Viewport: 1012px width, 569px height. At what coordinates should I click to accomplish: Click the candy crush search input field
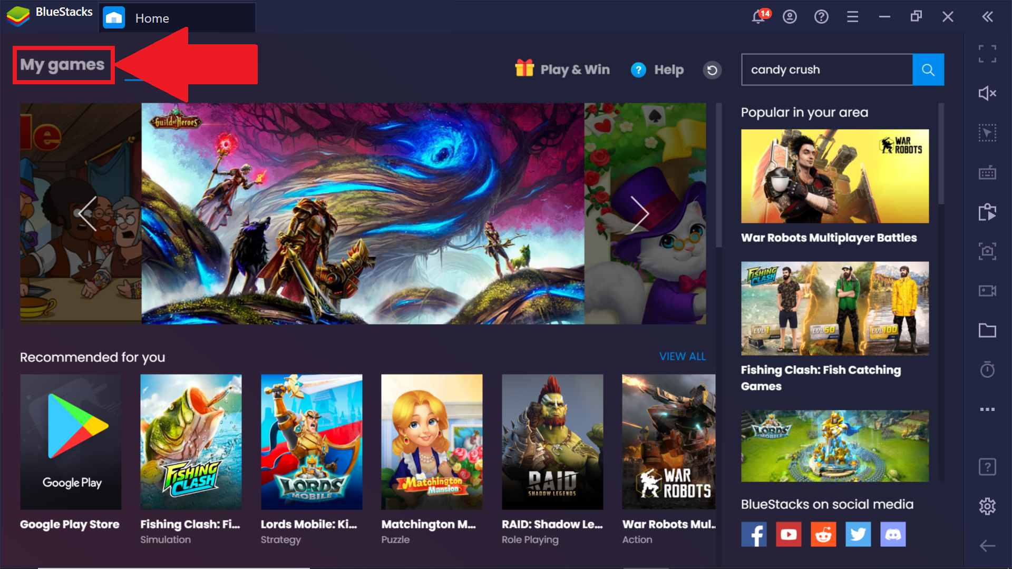click(827, 70)
